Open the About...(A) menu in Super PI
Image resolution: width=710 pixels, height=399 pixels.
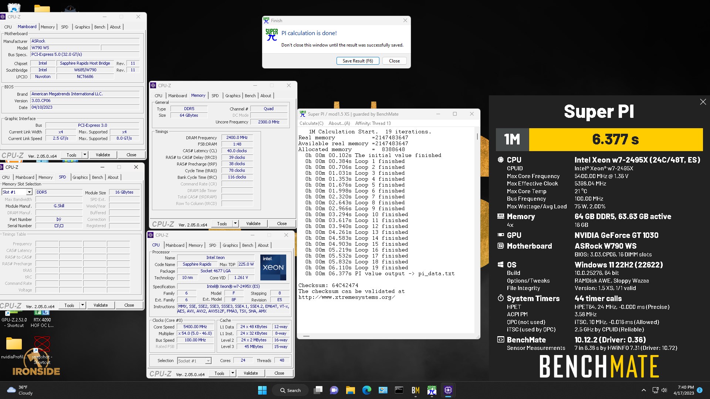(339, 123)
